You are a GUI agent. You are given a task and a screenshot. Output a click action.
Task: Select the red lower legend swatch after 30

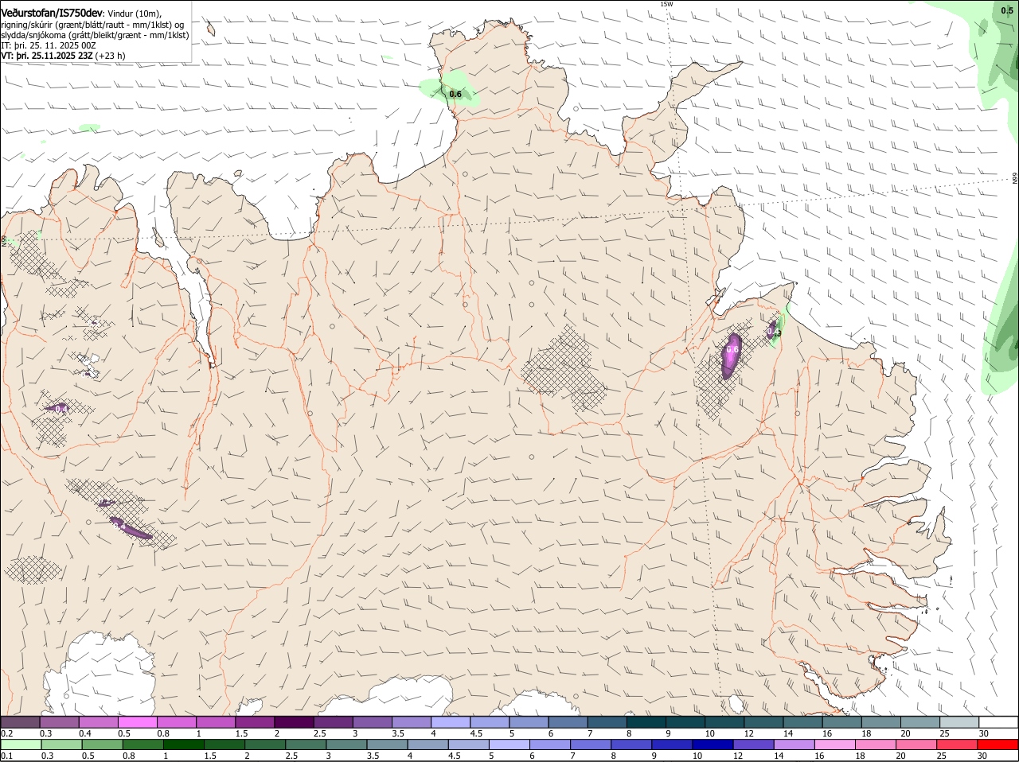tap(998, 745)
